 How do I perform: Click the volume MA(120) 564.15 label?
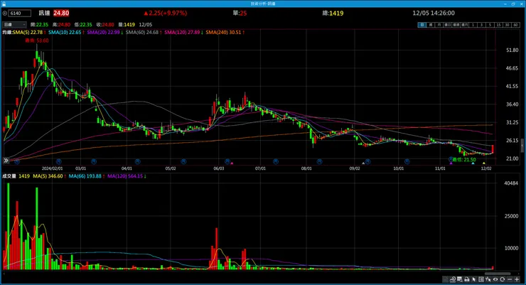[125, 176]
